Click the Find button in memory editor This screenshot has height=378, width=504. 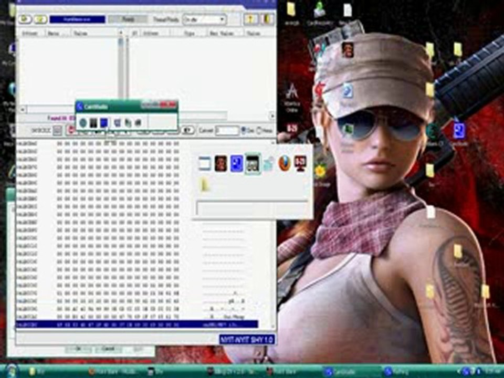[x=128, y=19]
